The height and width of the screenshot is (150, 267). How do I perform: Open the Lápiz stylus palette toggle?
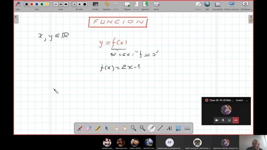tap(18, 4)
